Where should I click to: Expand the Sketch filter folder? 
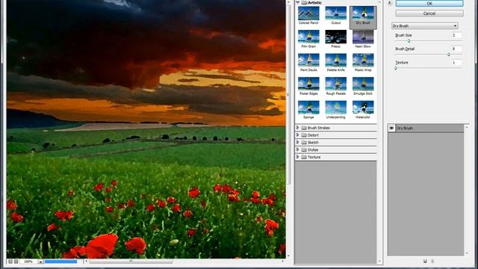pyautogui.click(x=297, y=142)
